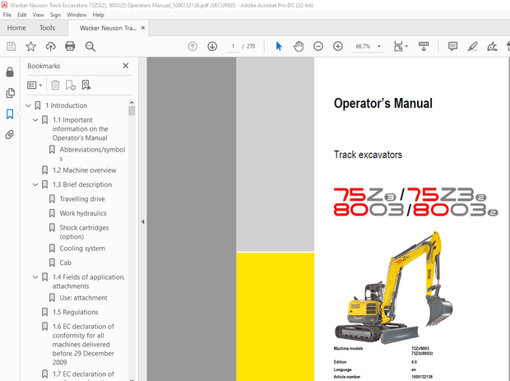
Task: Close the Bookmarks panel
Action: click(x=126, y=66)
